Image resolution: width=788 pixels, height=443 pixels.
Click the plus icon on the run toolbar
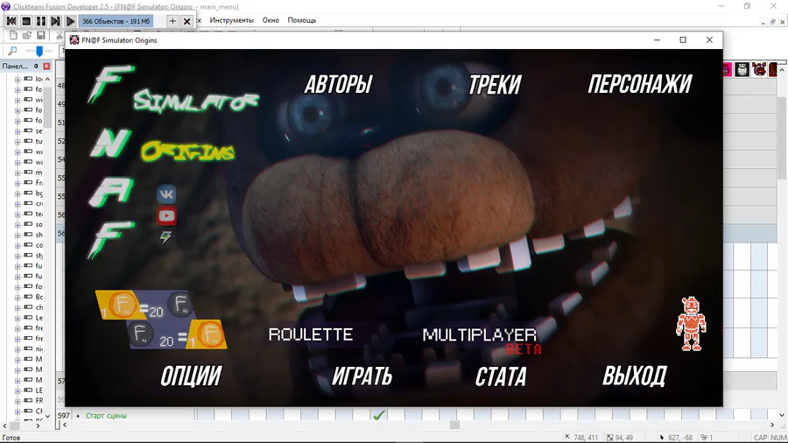click(x=172, y=21)
